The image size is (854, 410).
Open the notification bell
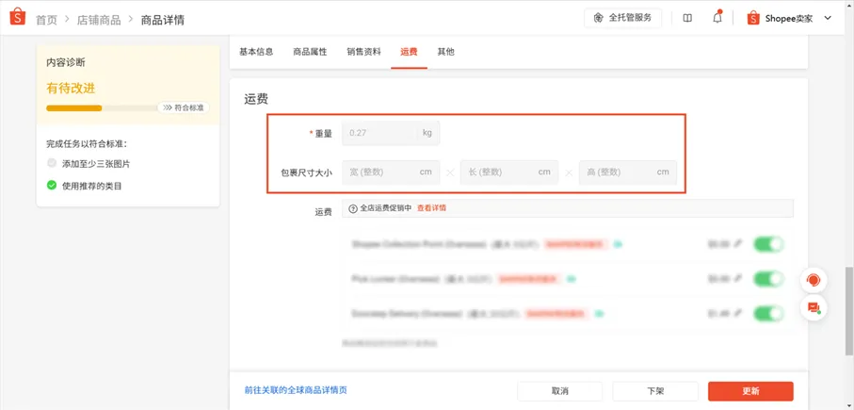(717, 18)
